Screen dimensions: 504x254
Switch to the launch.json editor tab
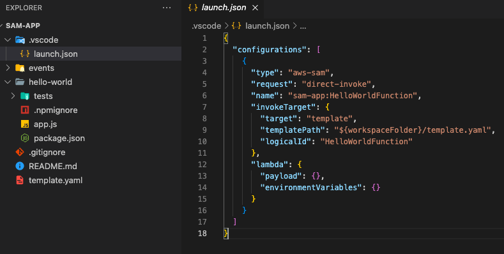(224, 8)
